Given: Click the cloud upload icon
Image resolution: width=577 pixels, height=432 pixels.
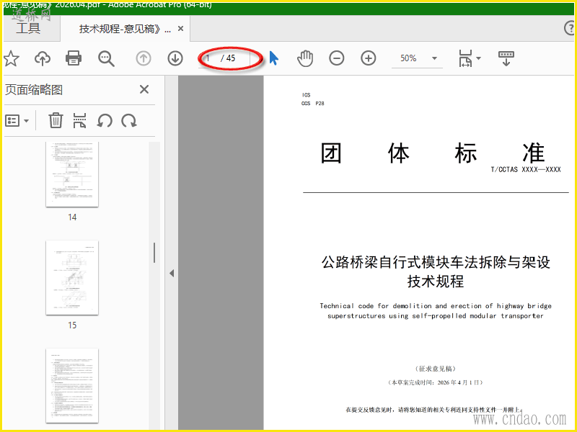Looking at the screenshot, I should click(43, 58).
